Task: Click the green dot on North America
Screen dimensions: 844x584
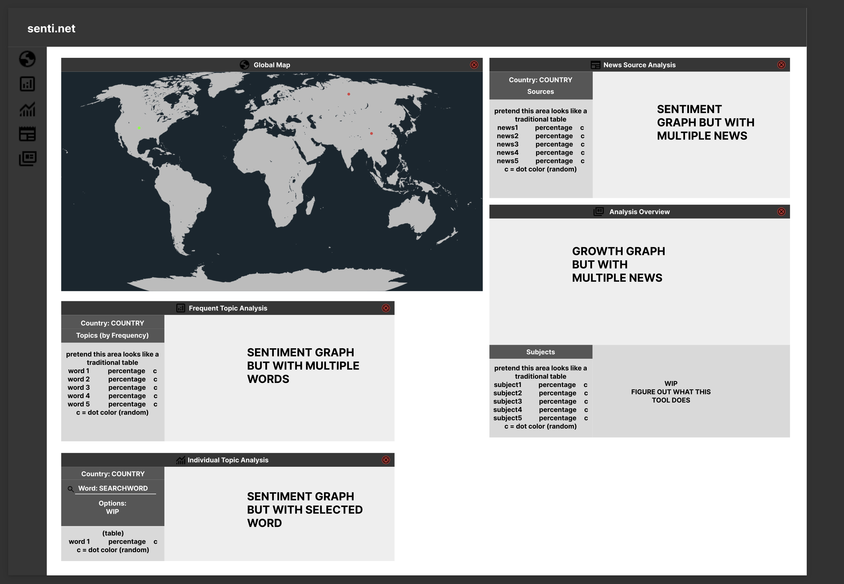Action: [139, 128]
